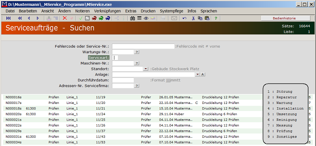The height and width of the screenshot is (146, 316).
Task: Open the Extras menu
Action: click(x=131, y=11)
